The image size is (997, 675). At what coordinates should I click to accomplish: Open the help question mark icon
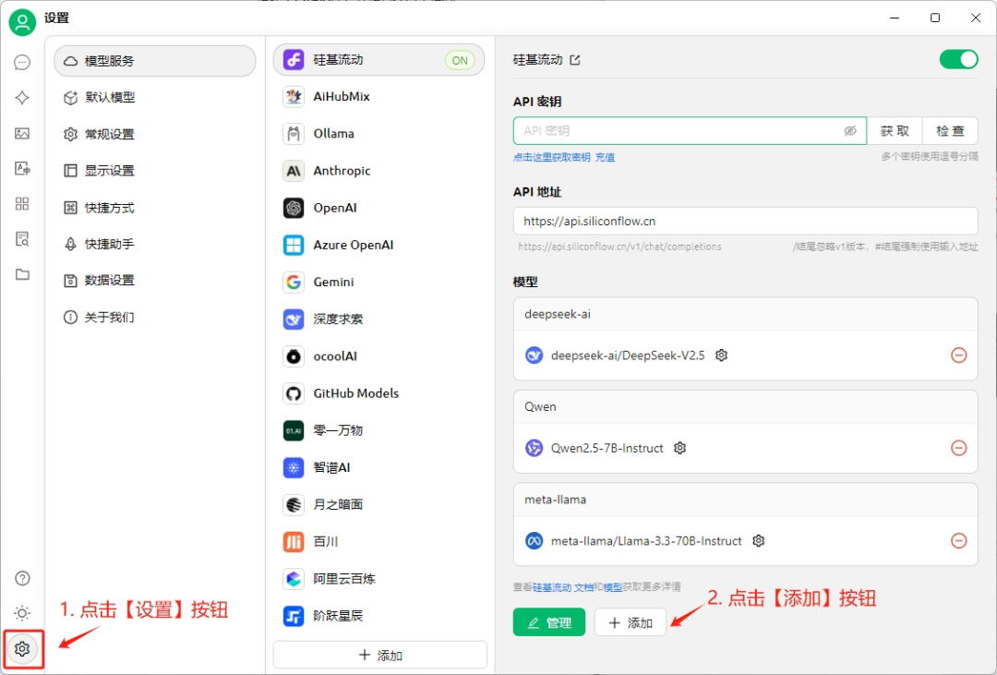(22, 578)
